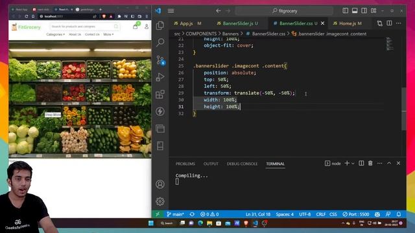Synchronize changes via the status bar sync icon
The image size is (415, 233).
click(x=192, y=214)
